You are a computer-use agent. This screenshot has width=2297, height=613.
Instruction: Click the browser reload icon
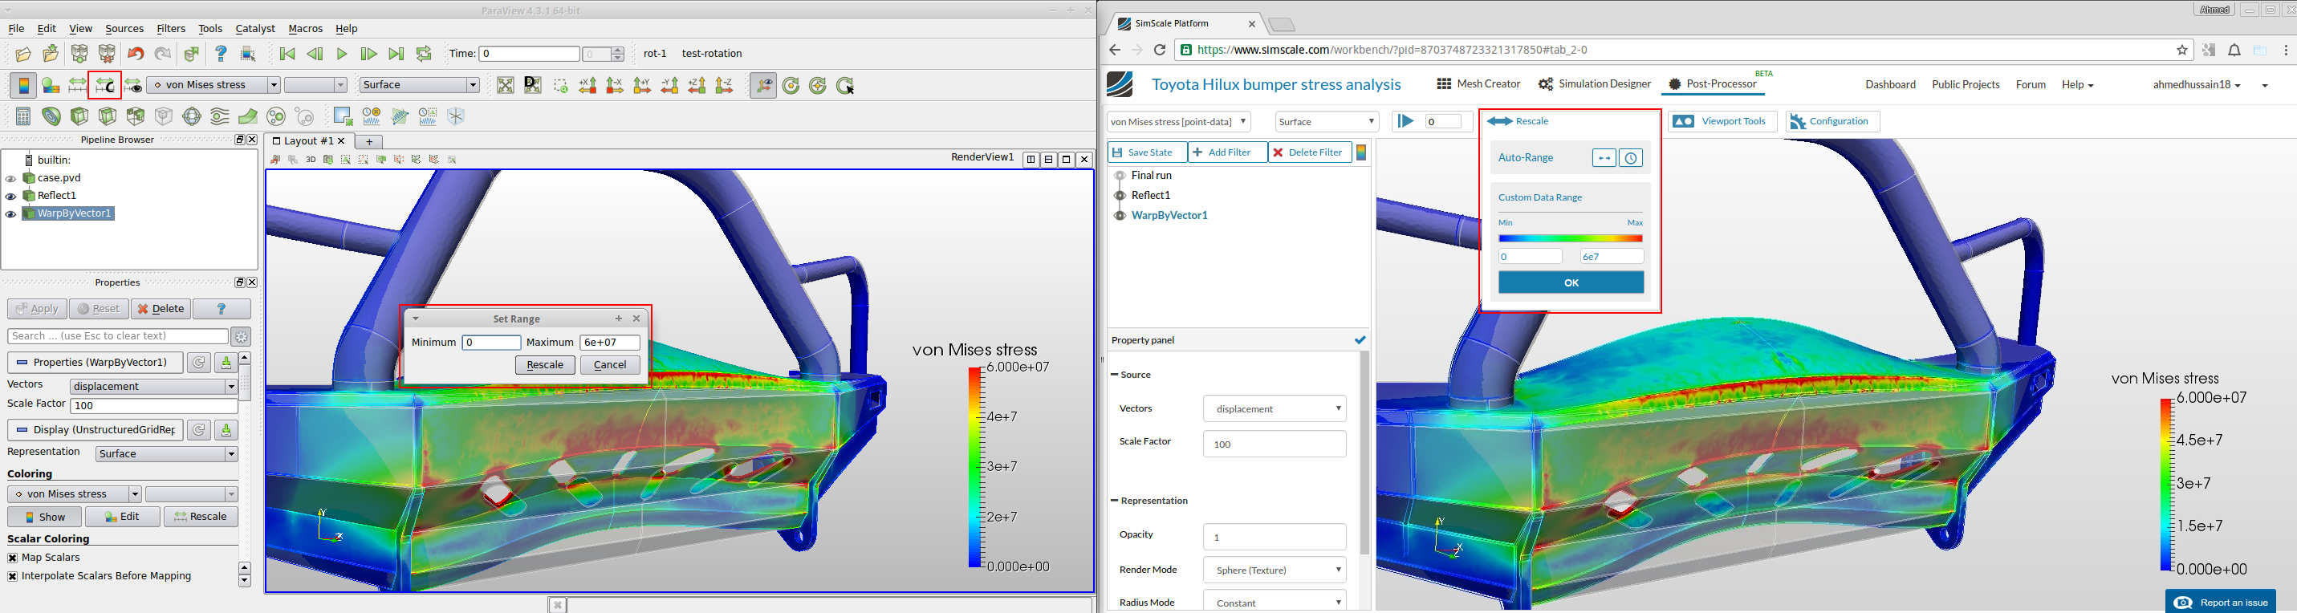tap(1160, 50)
